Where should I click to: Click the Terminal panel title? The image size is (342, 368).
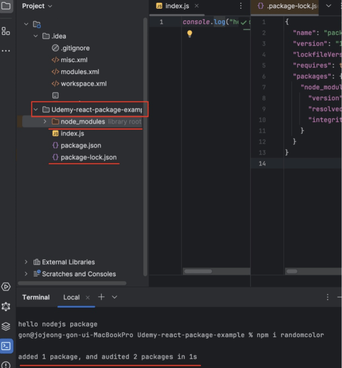[x=36, y=297]
